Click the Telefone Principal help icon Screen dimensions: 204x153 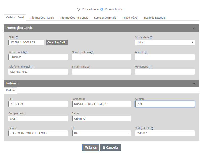click(x=32, y=67)
